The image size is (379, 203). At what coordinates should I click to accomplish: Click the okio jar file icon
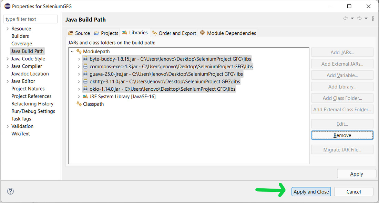(86, 89)
